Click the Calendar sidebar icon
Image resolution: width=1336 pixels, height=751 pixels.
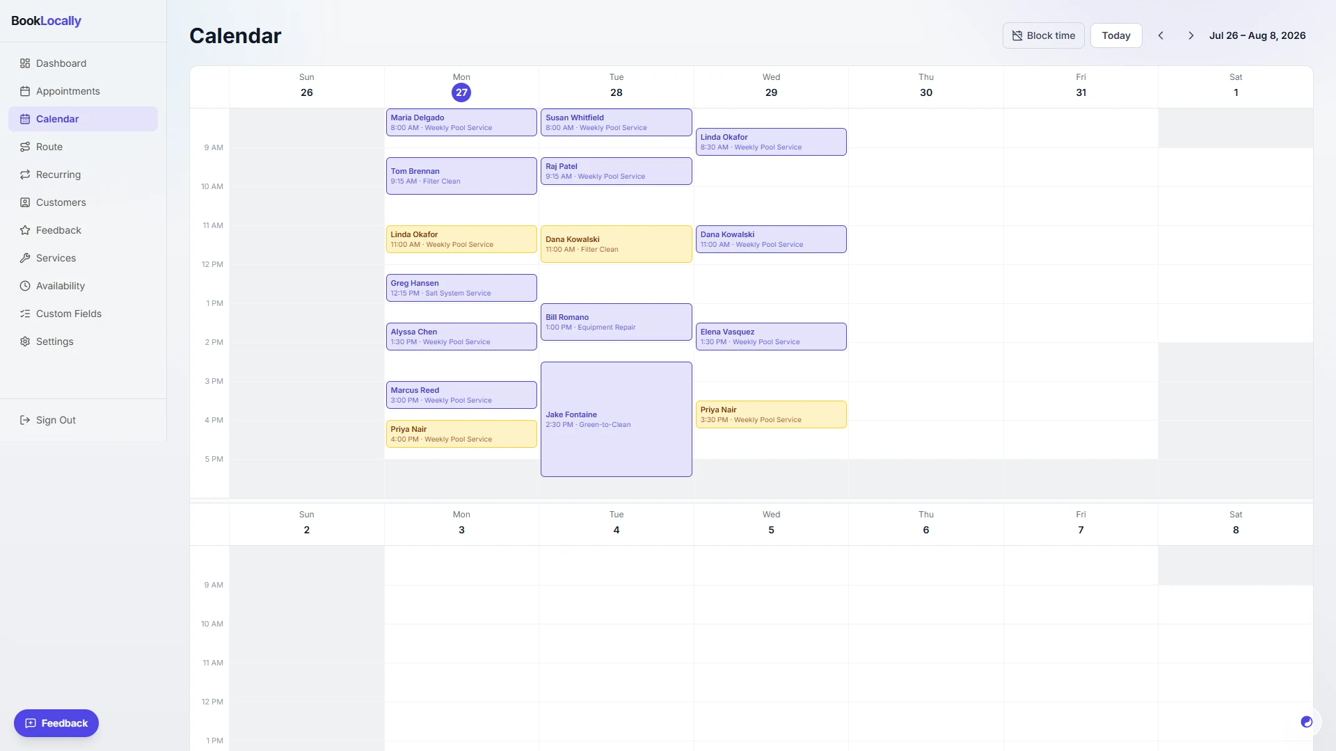pyautogui.click(x=25, y=119)
